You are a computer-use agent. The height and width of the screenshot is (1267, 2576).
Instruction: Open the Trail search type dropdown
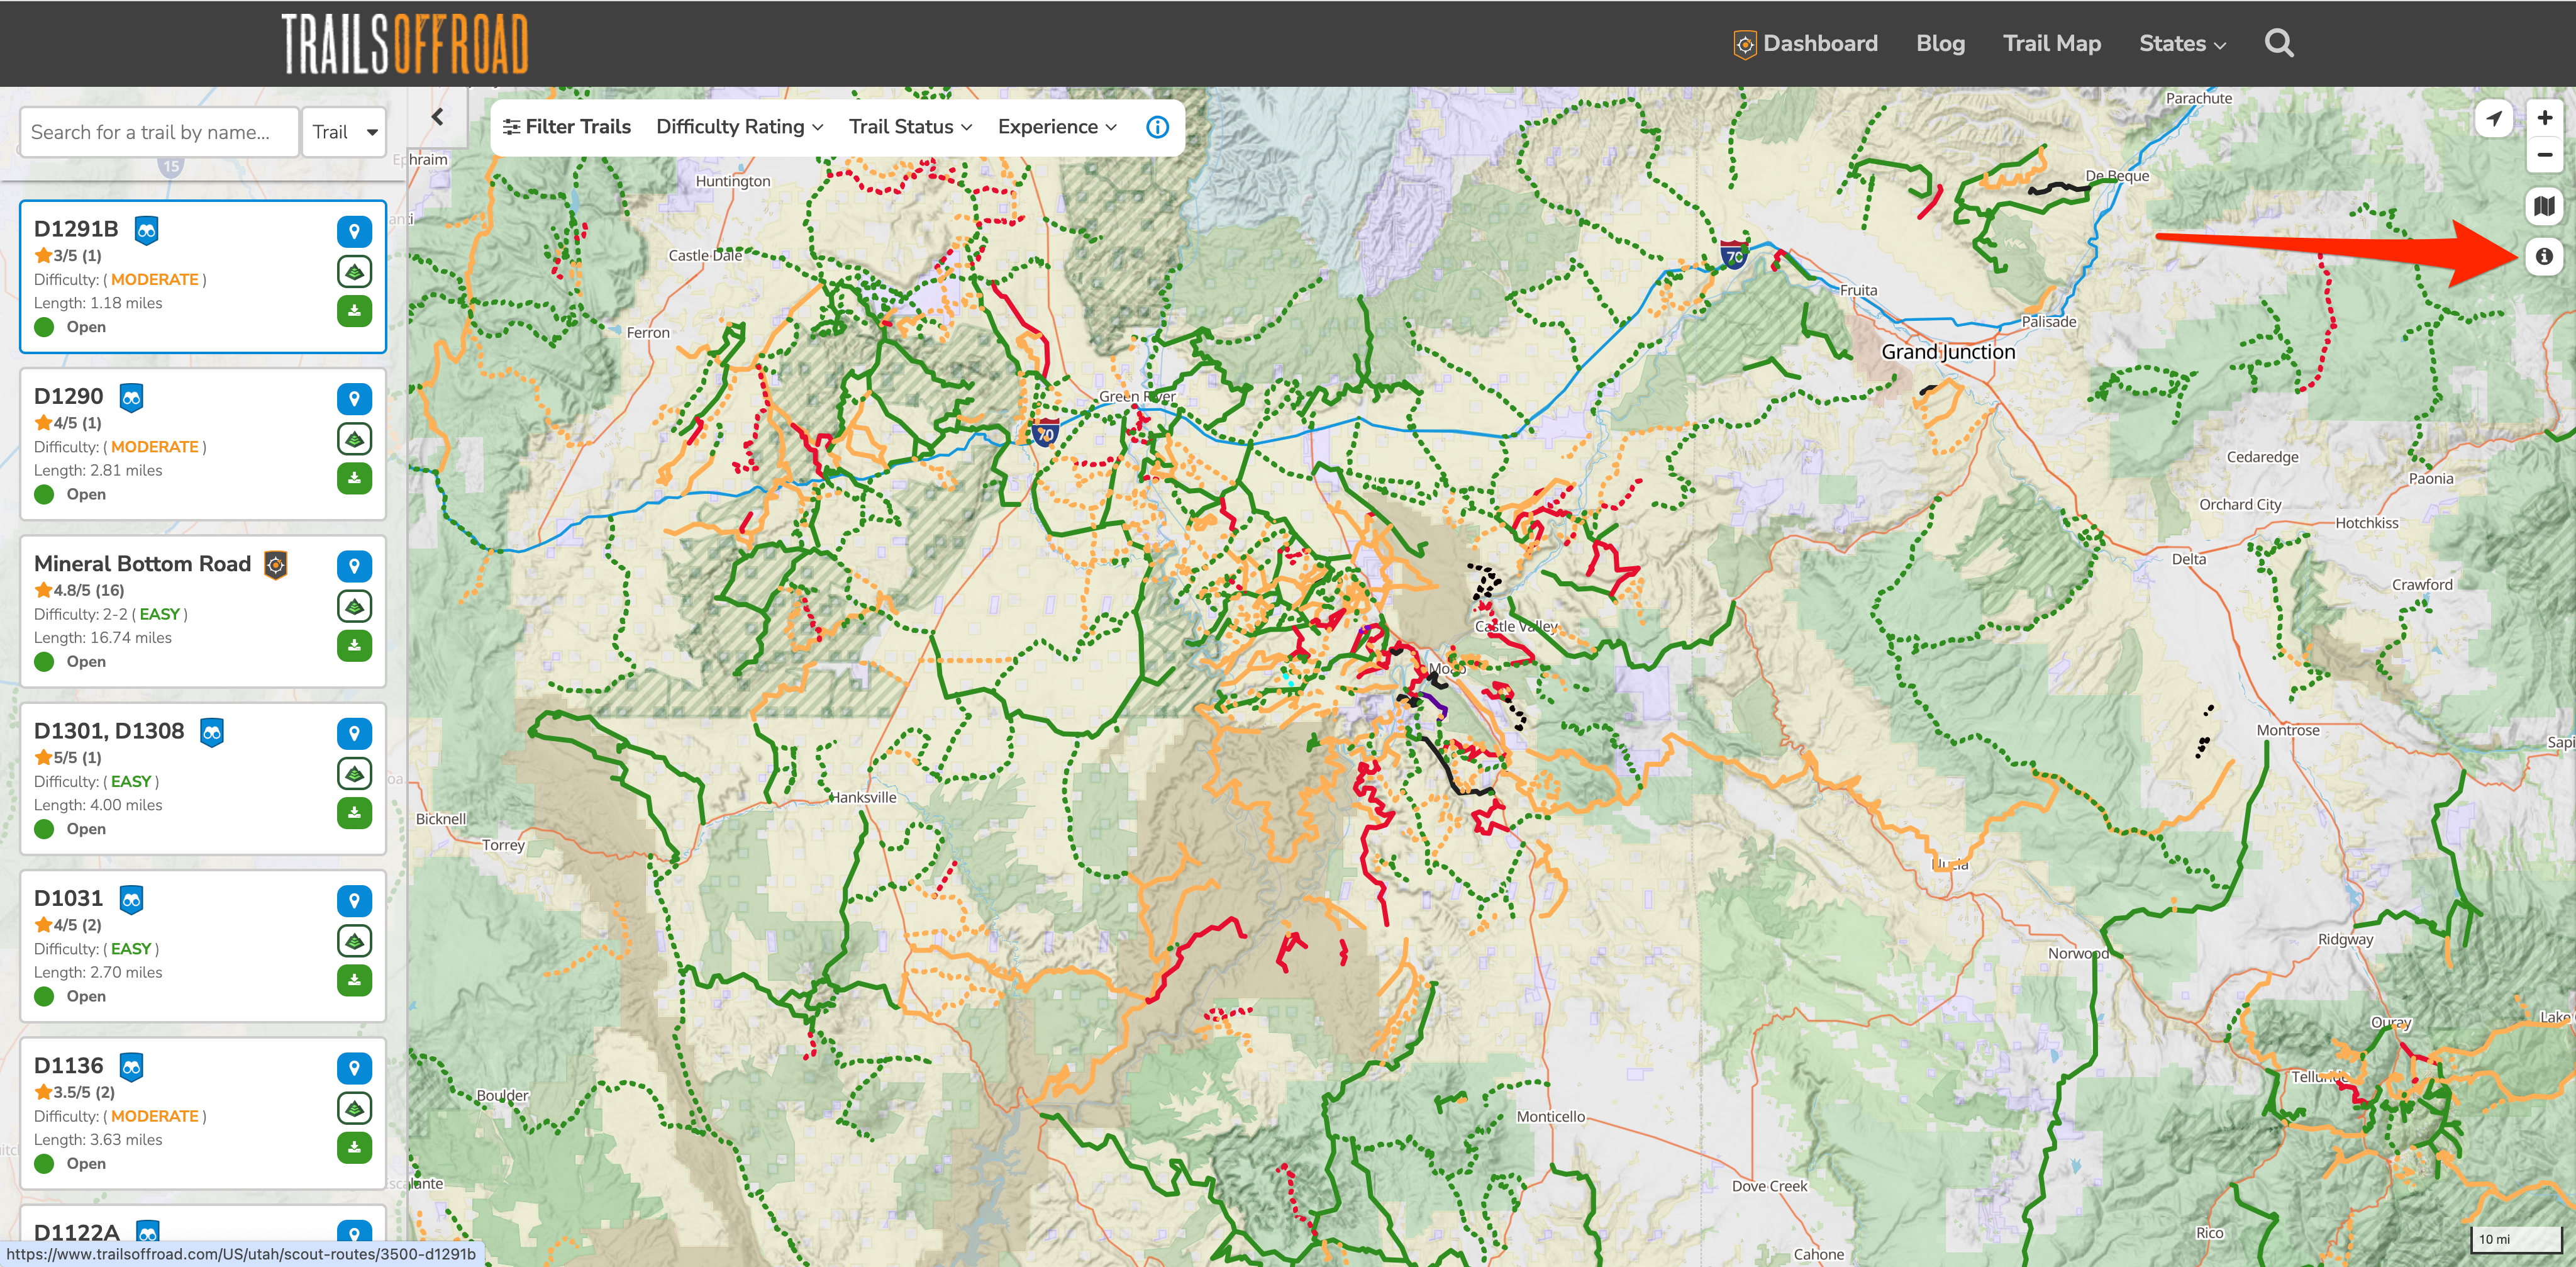tap(344, 132)
